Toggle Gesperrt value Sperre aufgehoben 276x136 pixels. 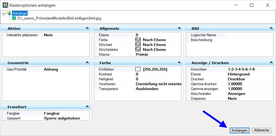point(66,118)
